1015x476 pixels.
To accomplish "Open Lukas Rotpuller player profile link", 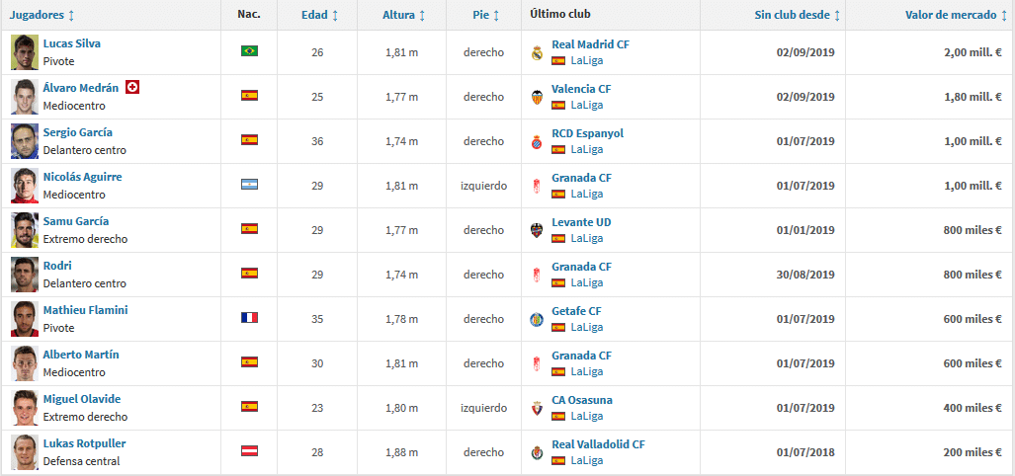I will 84,443.
